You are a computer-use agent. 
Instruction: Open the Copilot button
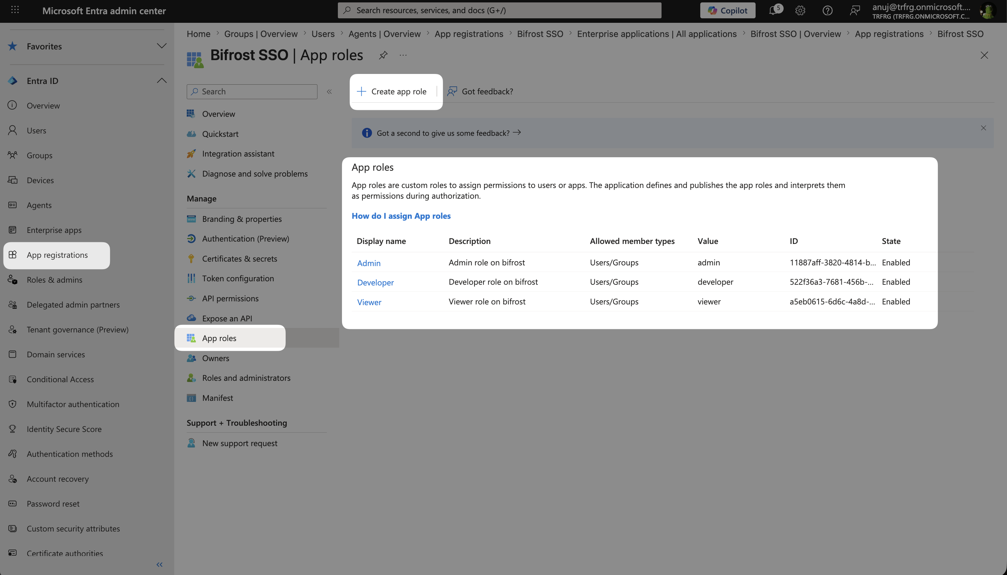728,10
